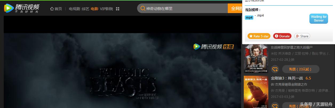Open the channel grid menu icon
Screen dimensions: 335x108
[118, 9]
